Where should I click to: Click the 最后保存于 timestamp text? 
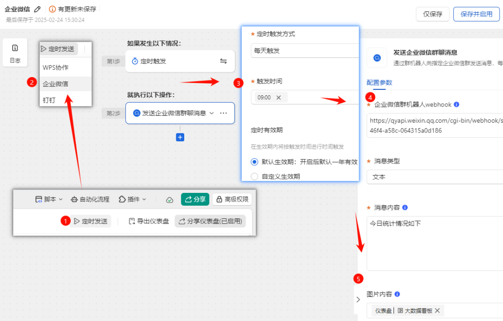45,20
